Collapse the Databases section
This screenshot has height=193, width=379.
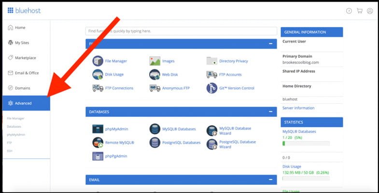click(x=270, y=112)
